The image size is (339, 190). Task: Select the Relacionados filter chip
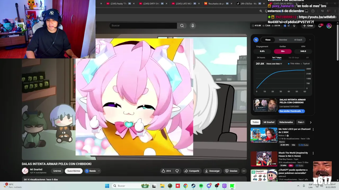click(x=286, y=122)
